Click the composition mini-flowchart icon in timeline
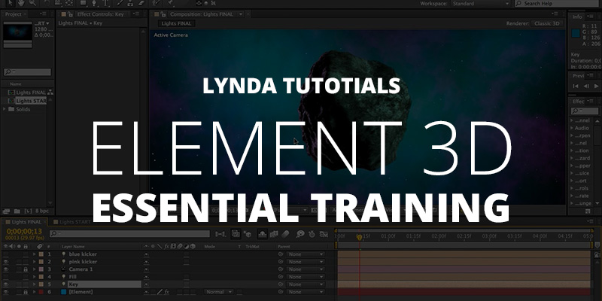 point(220,234)
